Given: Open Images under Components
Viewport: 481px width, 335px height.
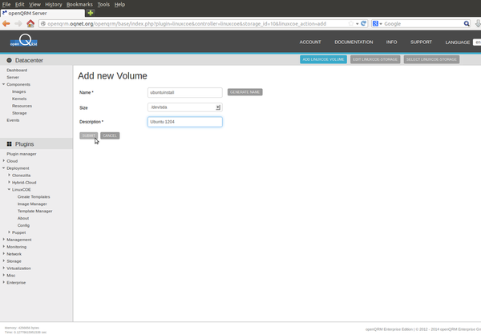Looking at the screenshot, I should (x=18, y=91).
